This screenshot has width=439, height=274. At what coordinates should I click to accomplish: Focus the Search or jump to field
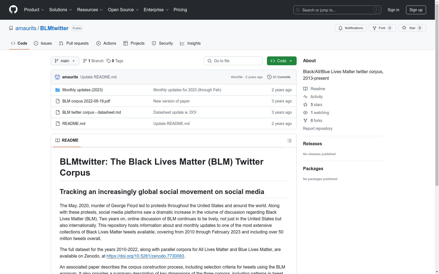pos(337,10)
